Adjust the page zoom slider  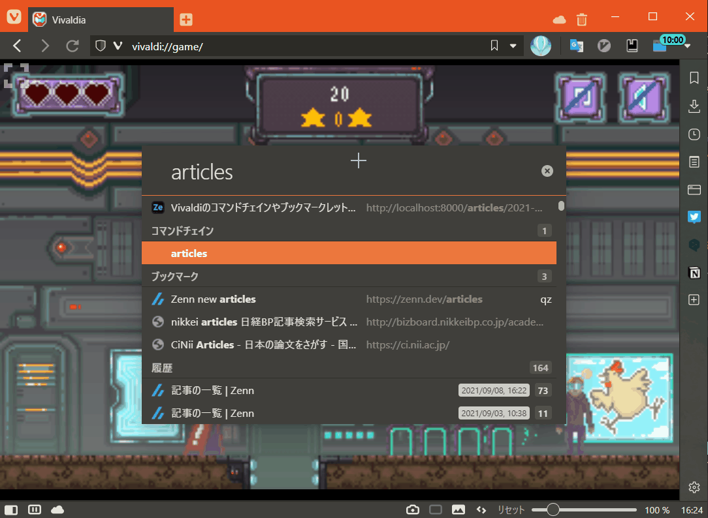coord(584,510)
